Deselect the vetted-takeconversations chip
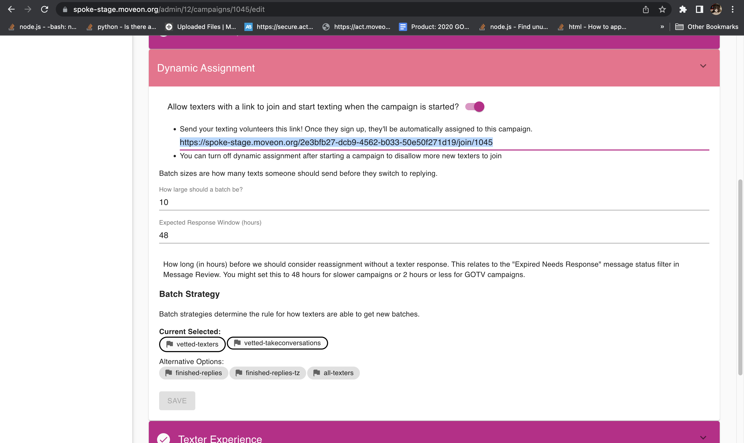Viewport: 744px width, 443px height. (277, 343)
